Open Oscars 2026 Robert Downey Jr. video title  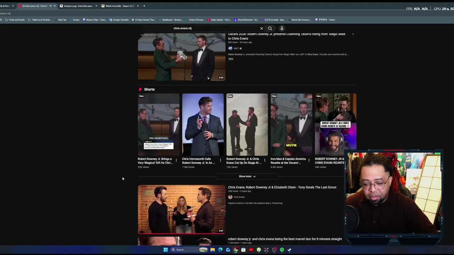pyautogui.click(x=287, y=36)
